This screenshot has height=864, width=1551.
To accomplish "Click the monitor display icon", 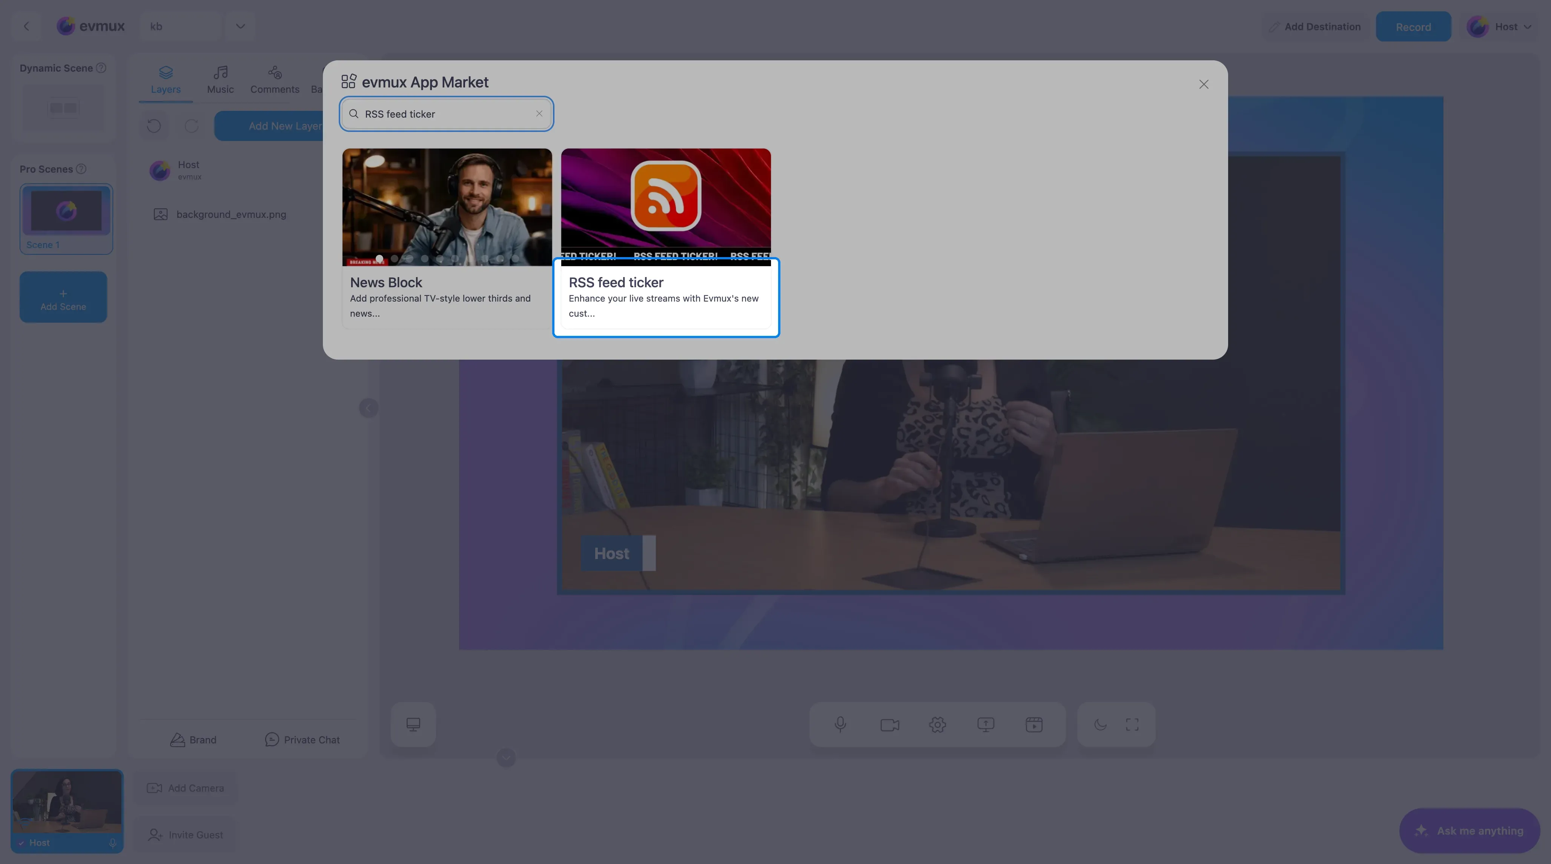I will point(413,725).
